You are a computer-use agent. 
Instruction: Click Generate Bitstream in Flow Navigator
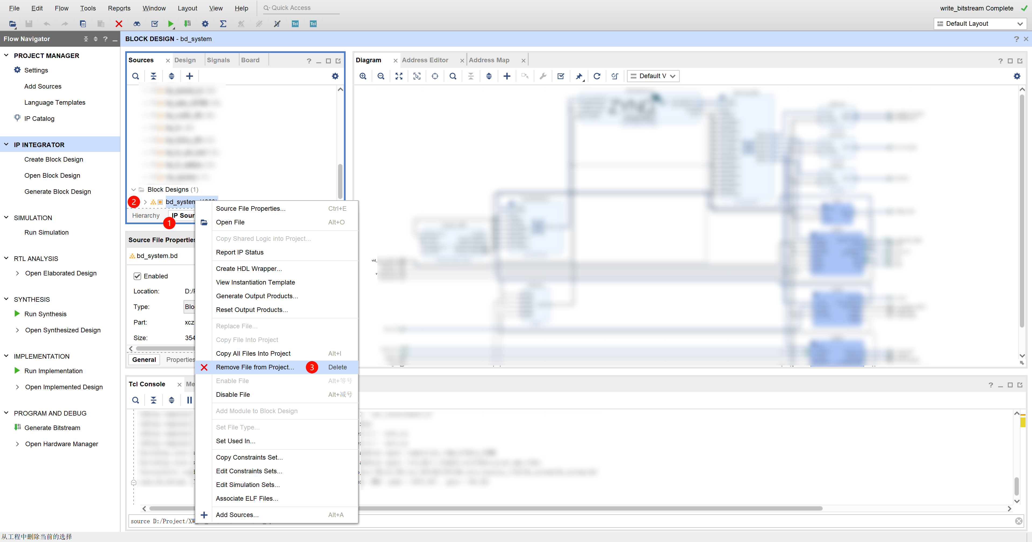(x=52, y=428)
